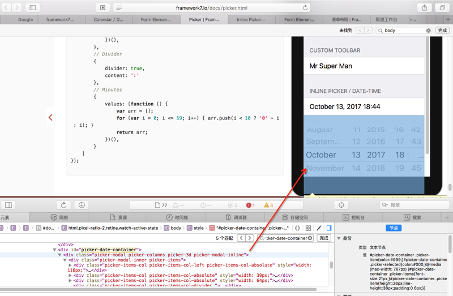
Task: Collapse the picker-modal picker-columns div node
Action: point(59,255)
